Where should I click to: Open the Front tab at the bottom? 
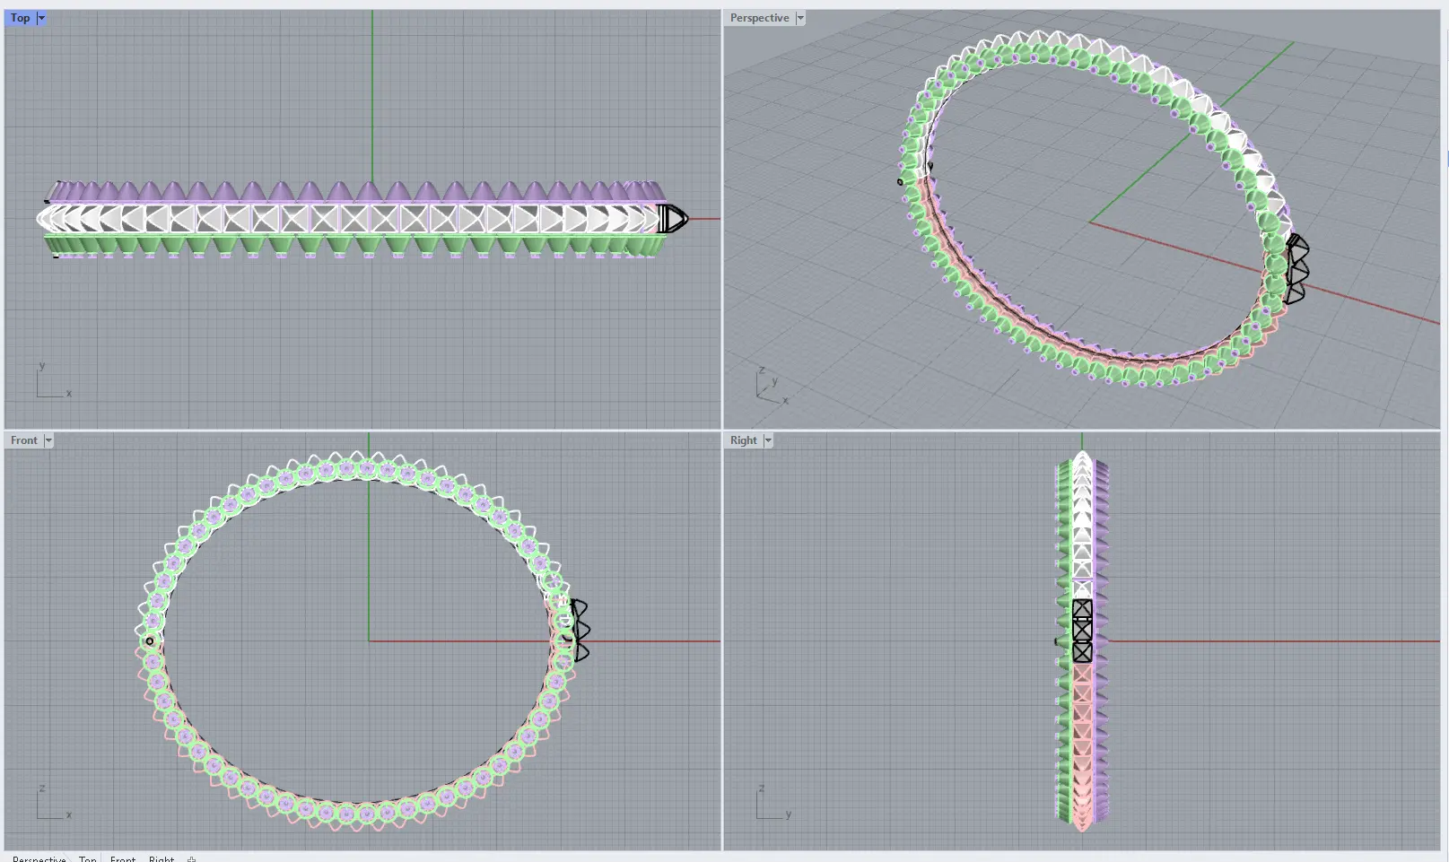(123, 858)
